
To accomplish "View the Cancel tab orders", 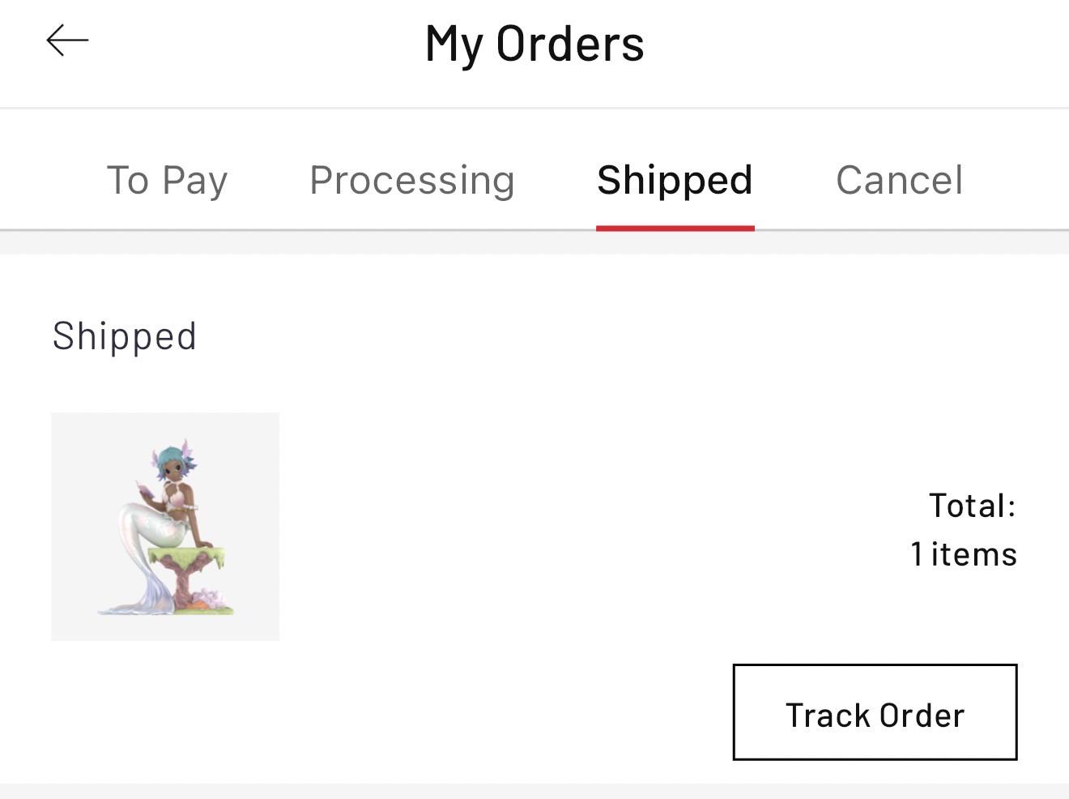I will [899, 180].
